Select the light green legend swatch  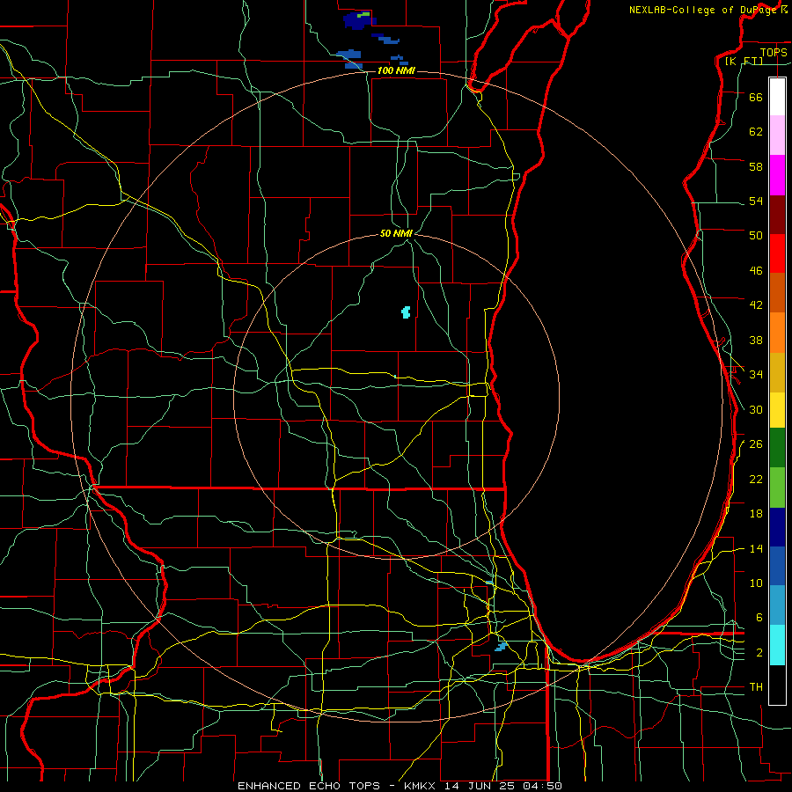777,488
